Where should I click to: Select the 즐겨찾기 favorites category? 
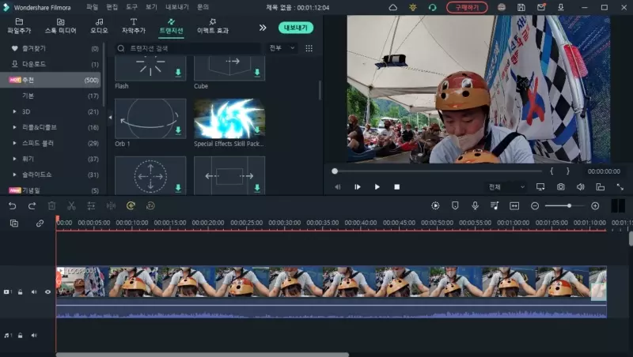pos(51,48)
